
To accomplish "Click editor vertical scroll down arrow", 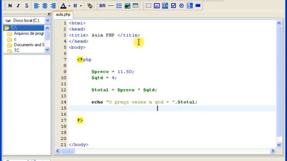I will pyautogui.click(x=279, y=145).
